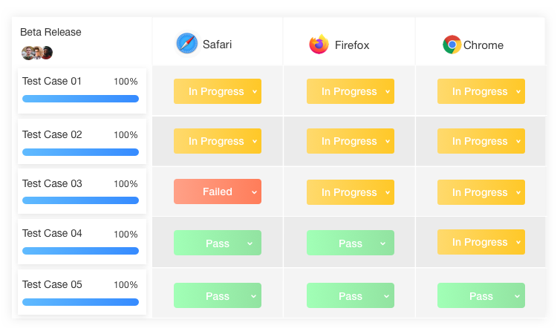Open Chrome status dropdown for Test Case 02
Screen dimensions: 557x334
coord(481,141)
